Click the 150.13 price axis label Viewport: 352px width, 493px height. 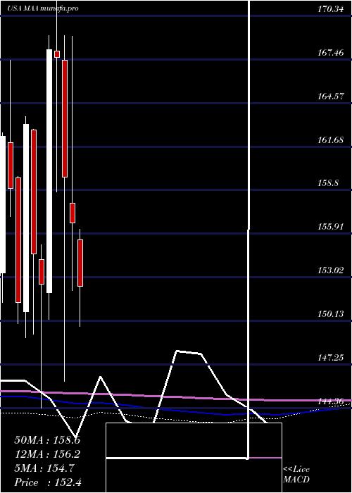click(330, 314)
